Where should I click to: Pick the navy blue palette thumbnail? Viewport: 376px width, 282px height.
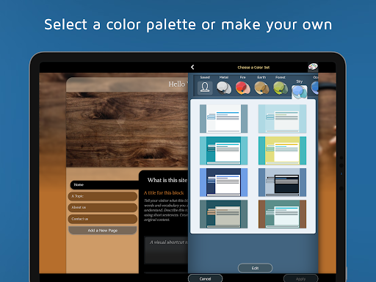(223, 182)
